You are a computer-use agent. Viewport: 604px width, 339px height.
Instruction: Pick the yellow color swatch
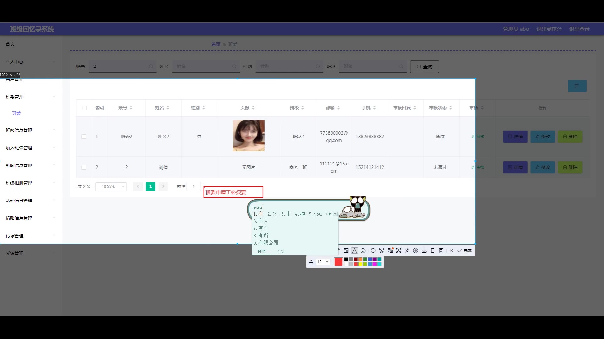tap(360, 264)
